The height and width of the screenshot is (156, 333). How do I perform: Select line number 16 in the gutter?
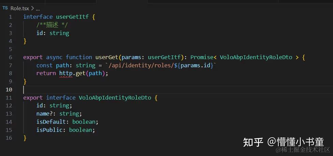pos(9,138)
